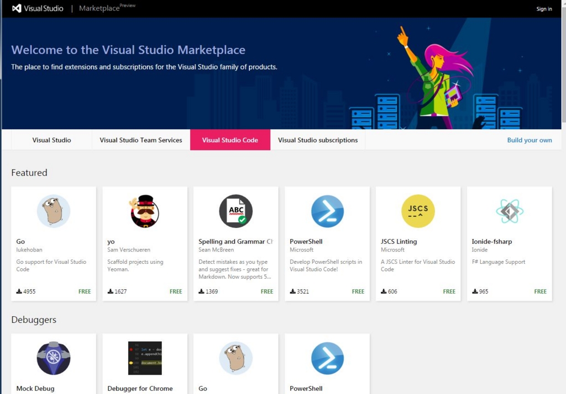Screen dimensions: 566x394
Task: Open the yo extension title
Action: pyautogui.click(x=111, y=242)
